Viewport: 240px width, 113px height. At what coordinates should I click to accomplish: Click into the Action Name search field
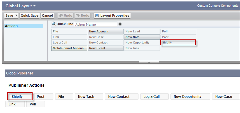[96, 24]
